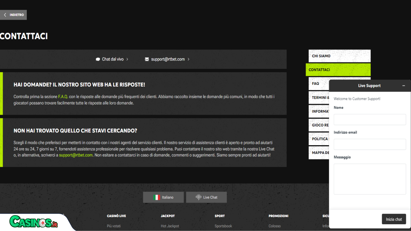The image size is (411, 231).
Task: Select CONTATTACI in the side menu
Action: click(x=338, y=70)
